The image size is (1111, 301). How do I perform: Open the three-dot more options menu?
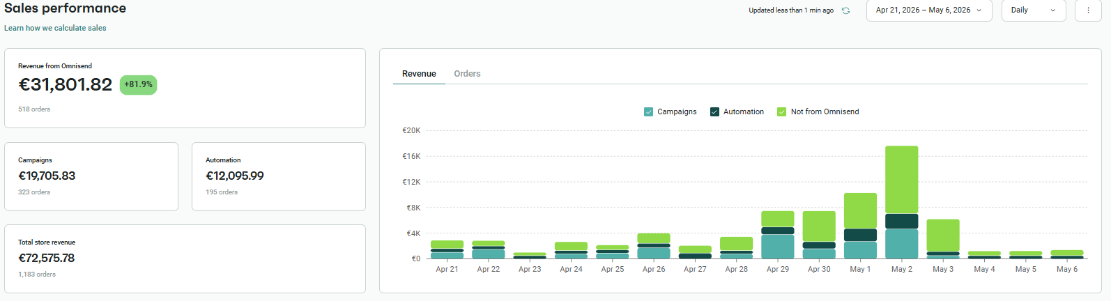(1088, 10)
